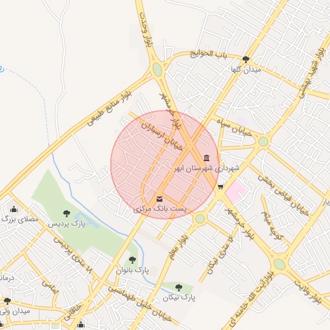Click inside the red highlighted circle area

point(165,164)
